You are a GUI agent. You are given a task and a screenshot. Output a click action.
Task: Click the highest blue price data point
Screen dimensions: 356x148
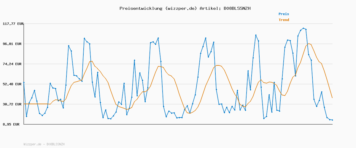pos(303,28)
